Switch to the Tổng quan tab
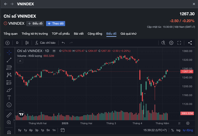 click(11, 33)
